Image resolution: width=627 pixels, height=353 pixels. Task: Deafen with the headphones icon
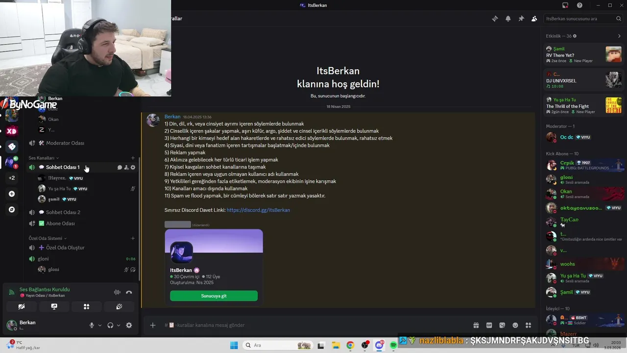(x=110, y=325)
